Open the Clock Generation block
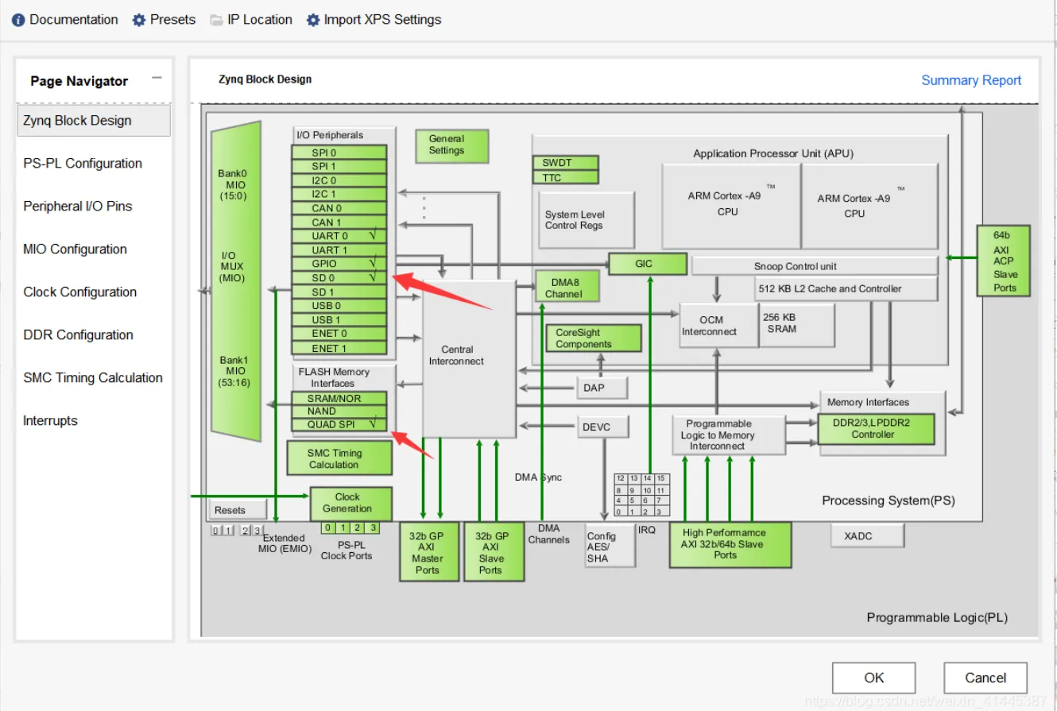 pyautogui.click(x=350, y=504)
